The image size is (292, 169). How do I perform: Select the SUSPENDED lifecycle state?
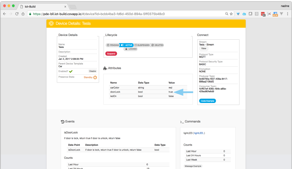coord(142,45)
